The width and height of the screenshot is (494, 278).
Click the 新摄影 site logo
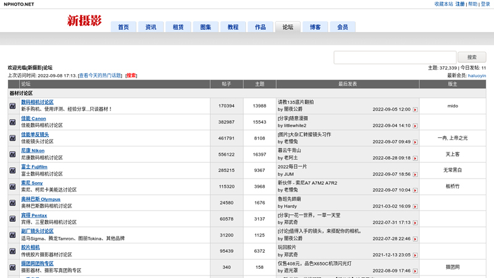[85, 21]
